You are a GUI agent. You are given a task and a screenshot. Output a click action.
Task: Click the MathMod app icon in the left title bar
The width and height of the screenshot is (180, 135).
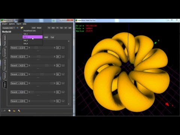[x=2, y=20]
